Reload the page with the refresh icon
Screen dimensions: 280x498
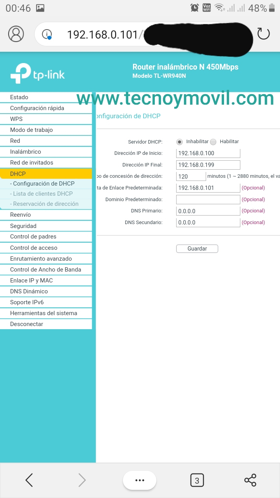263,34
